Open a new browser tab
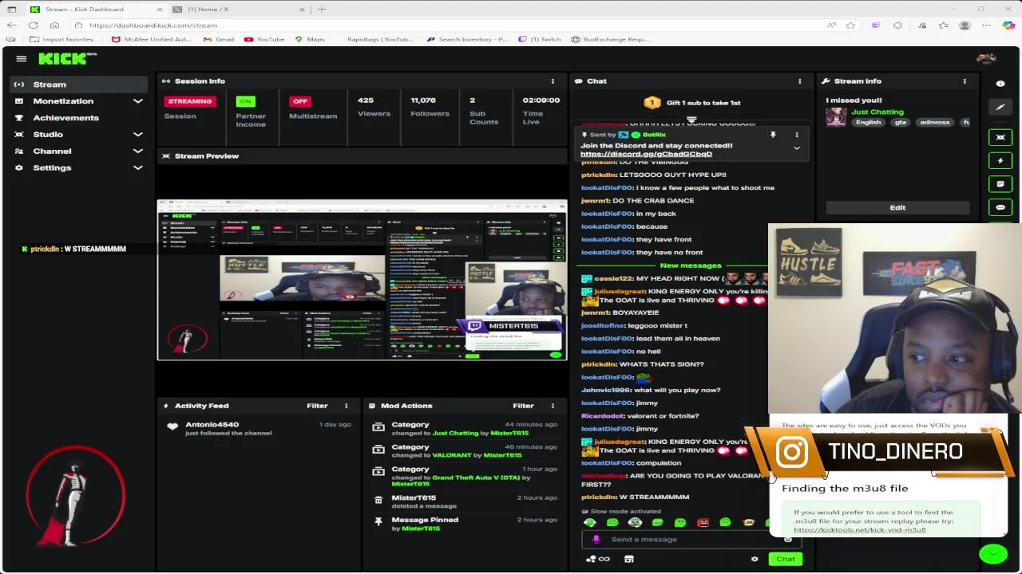This screenshot has width=1022, height=574. (x=322, y=10)
